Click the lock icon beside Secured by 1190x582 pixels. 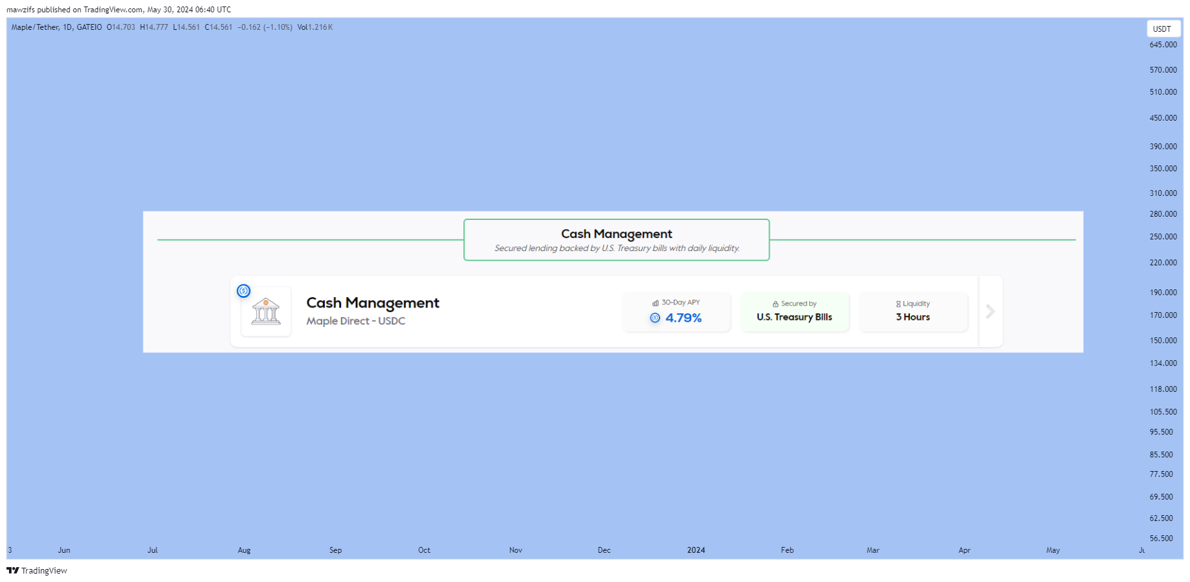tap(776, 304)
